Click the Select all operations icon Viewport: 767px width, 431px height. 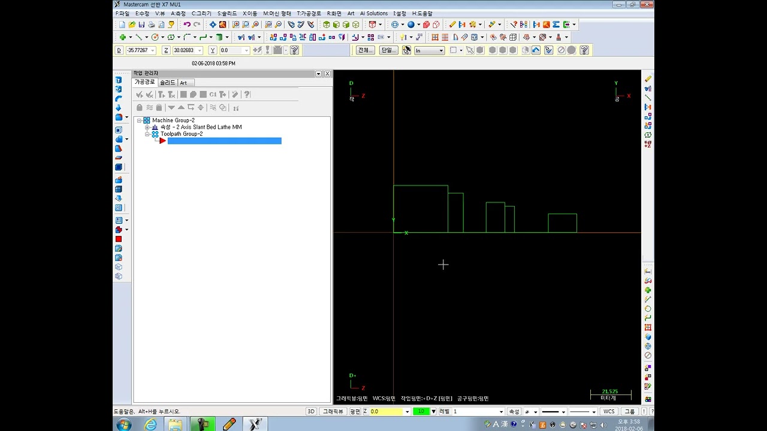click(x=140, y=95)
